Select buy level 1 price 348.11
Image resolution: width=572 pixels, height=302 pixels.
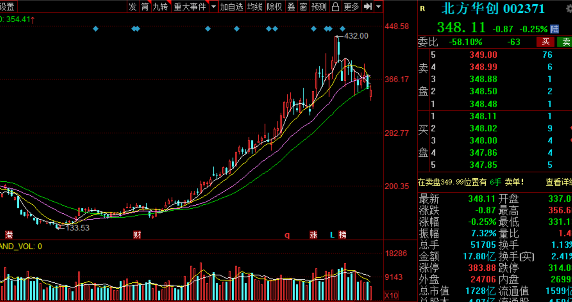click(x=483, y=116)
